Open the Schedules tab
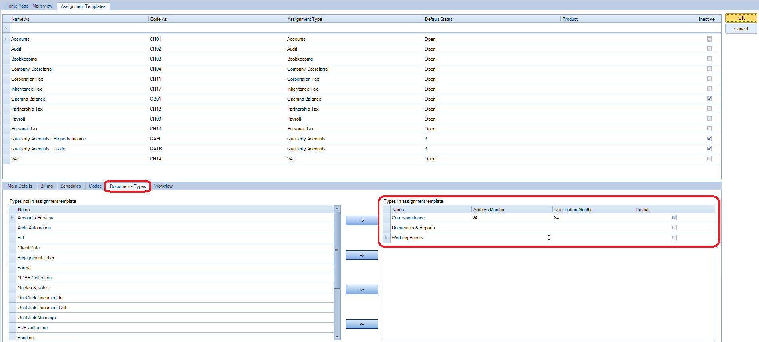Screen dimensions: 759x342 (70, 186)
